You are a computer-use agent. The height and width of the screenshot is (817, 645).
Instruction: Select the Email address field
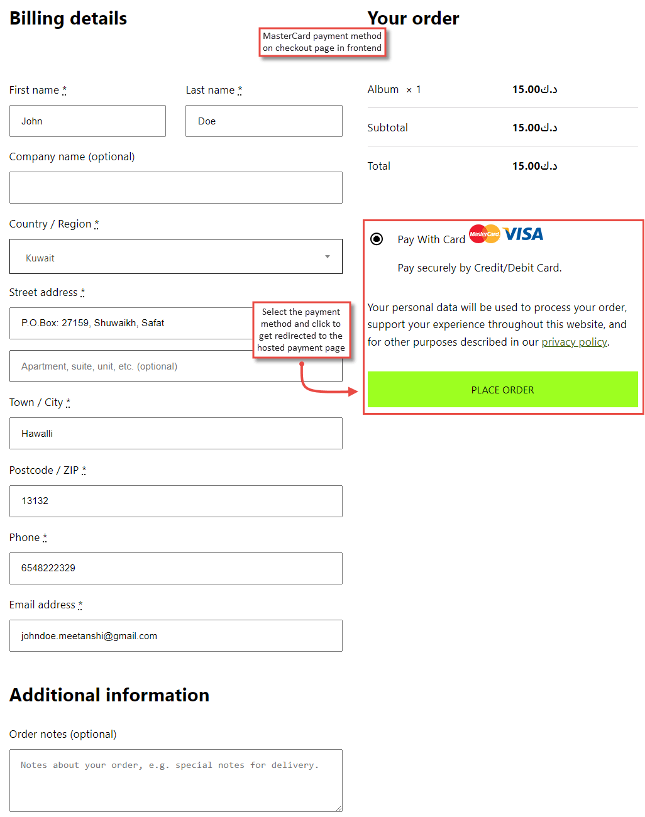click(176, 635)
